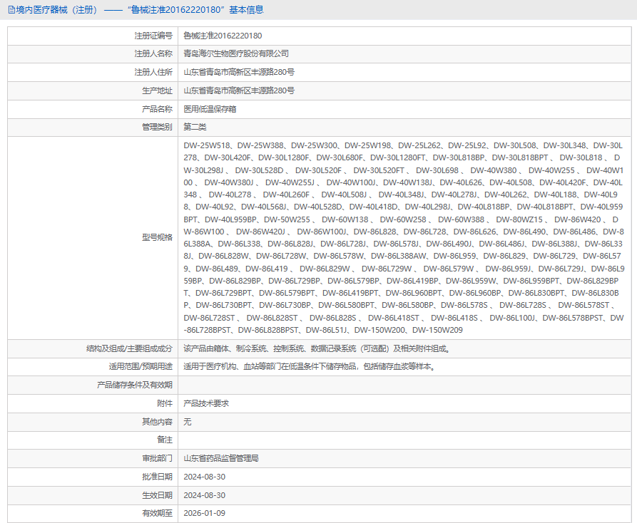Click product name 医用低温保存箱
Image resolution: width=637 pixels, height=523 pixels.
coord(210,109)
